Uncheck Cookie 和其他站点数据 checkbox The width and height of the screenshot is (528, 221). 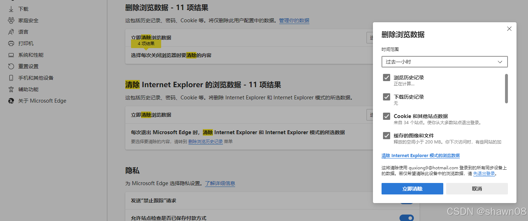point(387,116)
